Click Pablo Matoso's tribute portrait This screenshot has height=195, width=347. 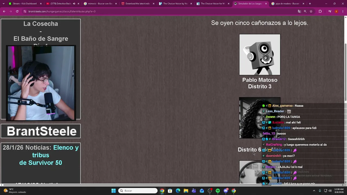point(260,54)
